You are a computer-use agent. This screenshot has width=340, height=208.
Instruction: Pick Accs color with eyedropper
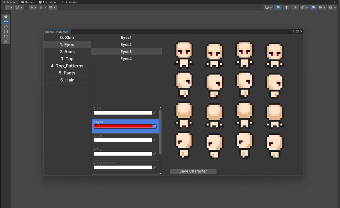[154, 140]
